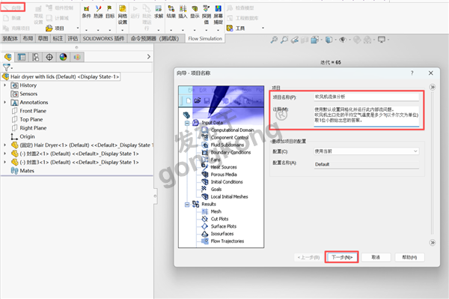The height and width of the screenshot is (299, 449).
Task: Open the FeatureManager design tree tab icon
Action: pyautogui.click(x=7, y=57)
